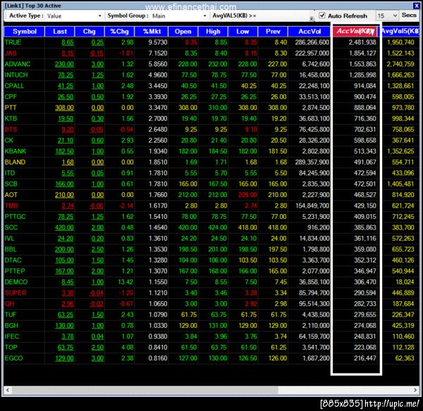
Task: Select the CPALL symbol
Action: coord(15,86)
